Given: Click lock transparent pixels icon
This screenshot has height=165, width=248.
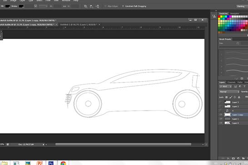Looking at the screenshot, I should click(227, 97).
